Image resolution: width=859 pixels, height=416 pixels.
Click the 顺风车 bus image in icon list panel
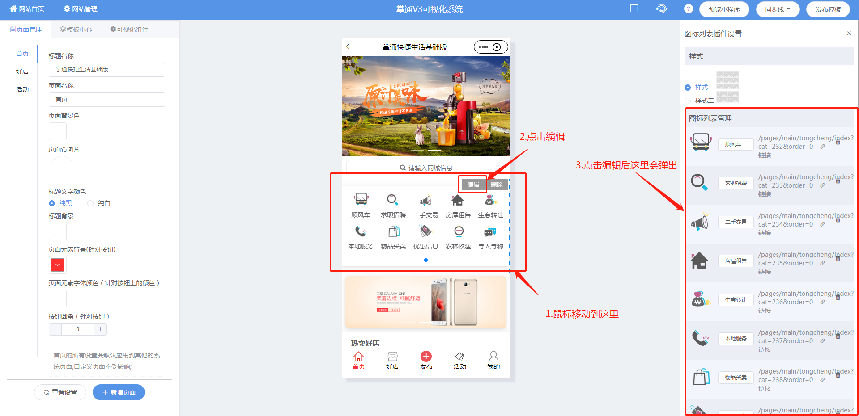pos(701,143)
